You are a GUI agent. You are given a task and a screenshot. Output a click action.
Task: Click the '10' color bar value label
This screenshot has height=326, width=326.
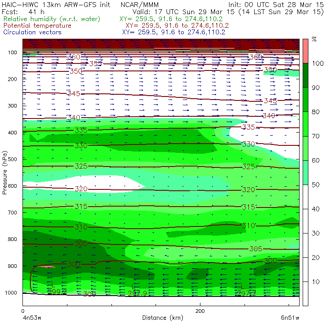point(315,282)
